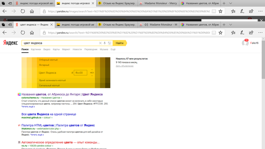Click 'Читать ещё' under colorscheme.ru result
Image resolution: width=265 pixels, height=149 pixels.
pos(28,107)
